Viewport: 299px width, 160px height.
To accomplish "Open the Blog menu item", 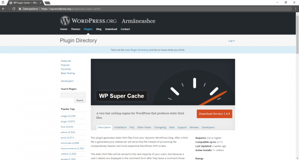I will (99, 29).
